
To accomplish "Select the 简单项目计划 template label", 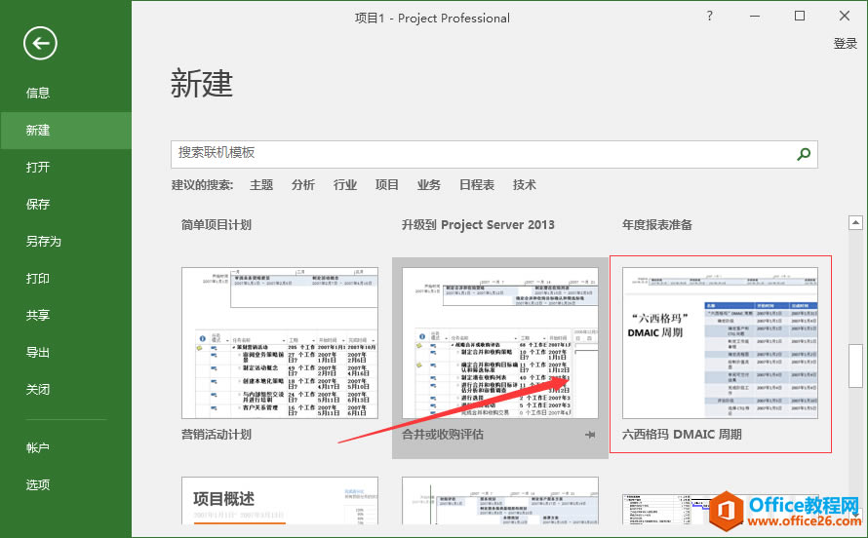I will [x=217, y=225].
